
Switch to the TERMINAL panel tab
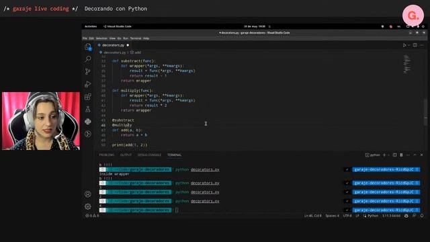[x=175, y=155]
